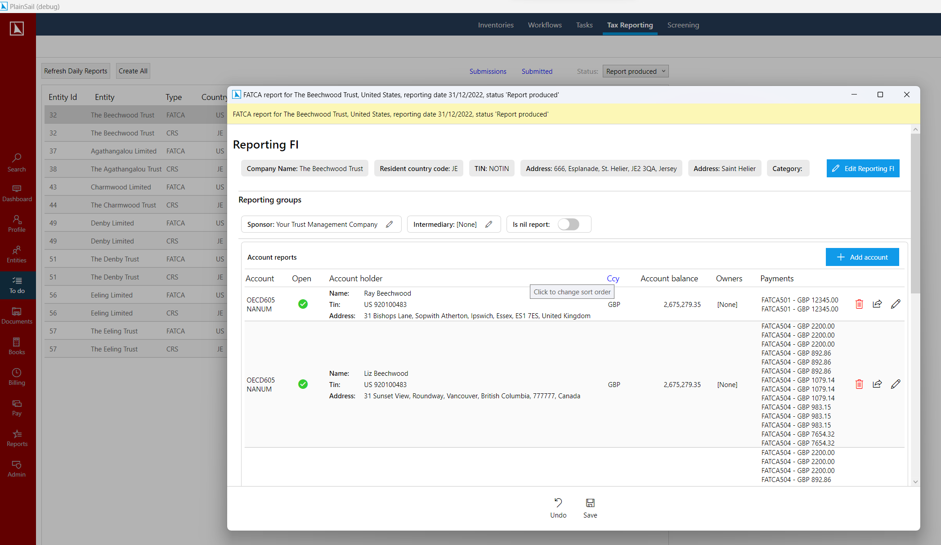Open Admin in the left sidebar
941x545 pixels.
tap(17, 468)
